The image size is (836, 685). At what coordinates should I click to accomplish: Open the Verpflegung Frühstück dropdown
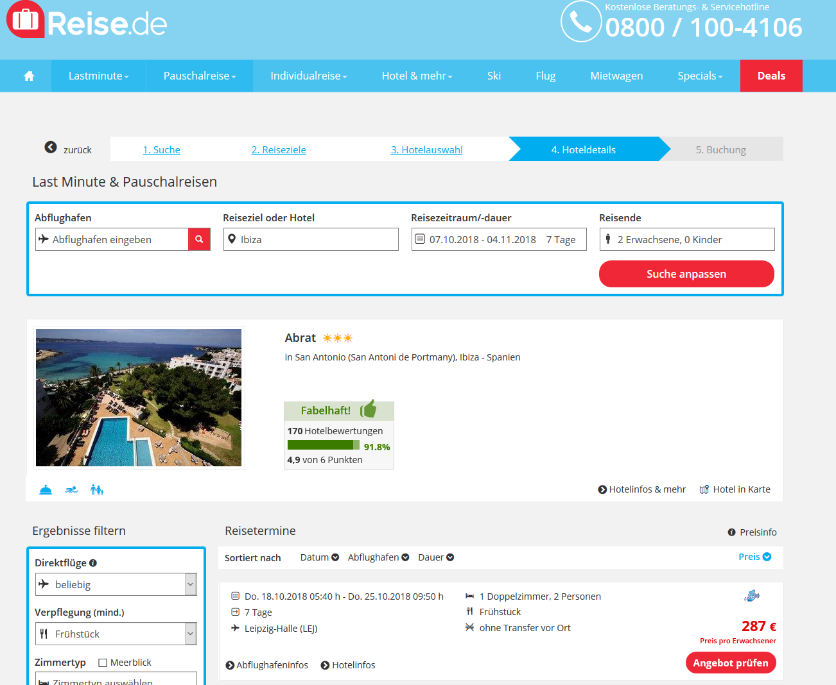pyautogui.click(x=116, y=634)
